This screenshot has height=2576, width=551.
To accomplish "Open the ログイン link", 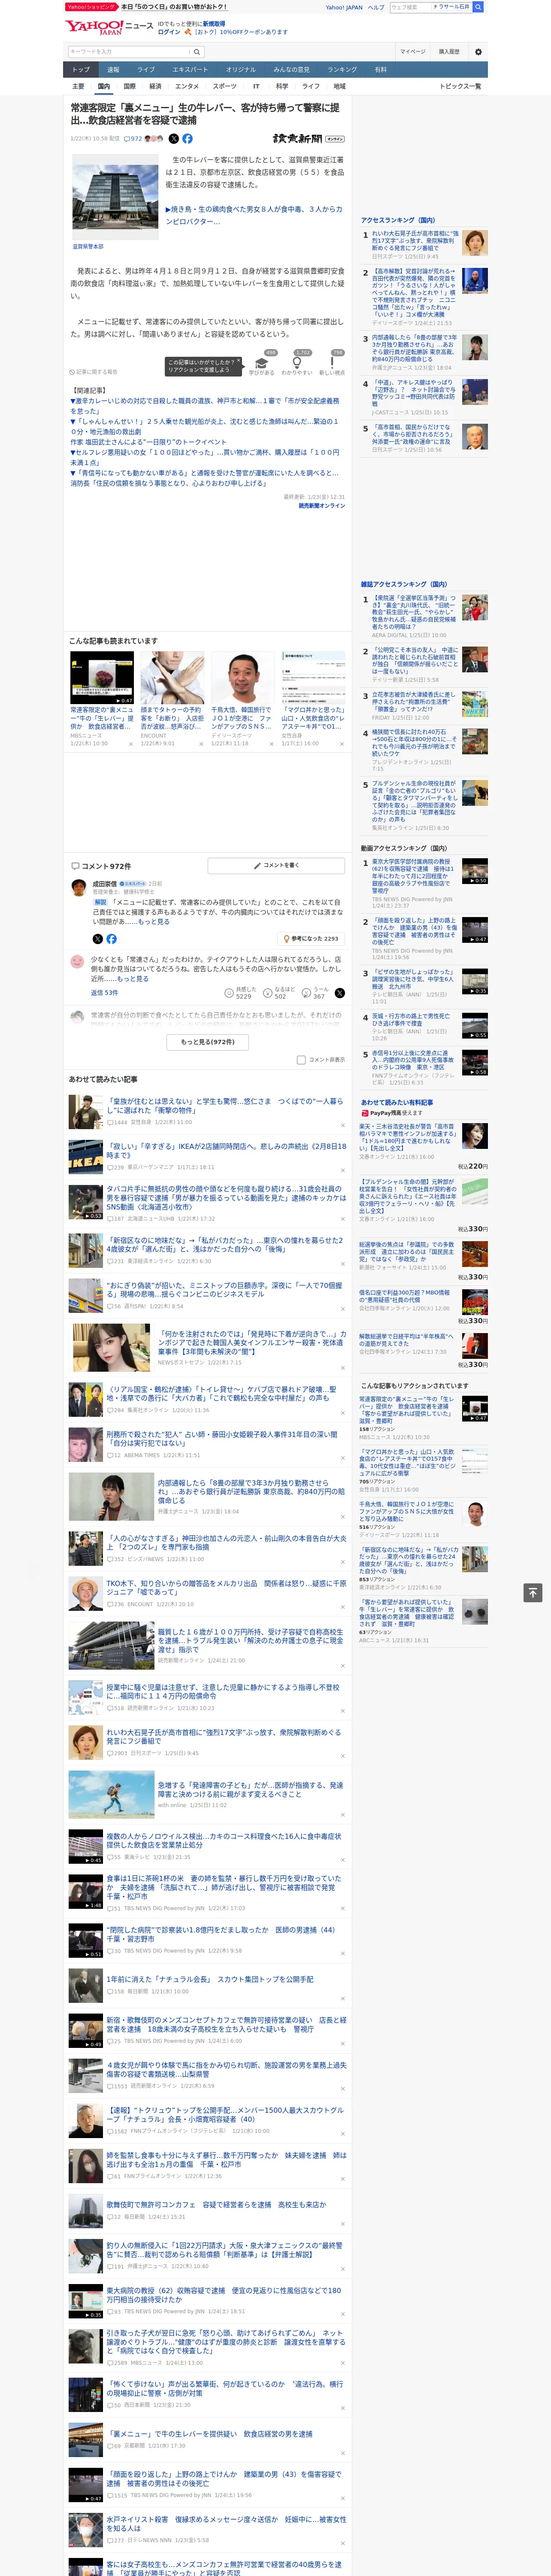I will click(169, 32).
